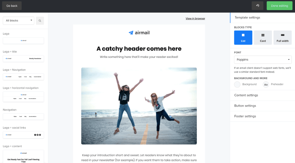This screenshot has height=163, width=295.
Task: Click the Background color swatch circle
Action: tap(237, 85)
